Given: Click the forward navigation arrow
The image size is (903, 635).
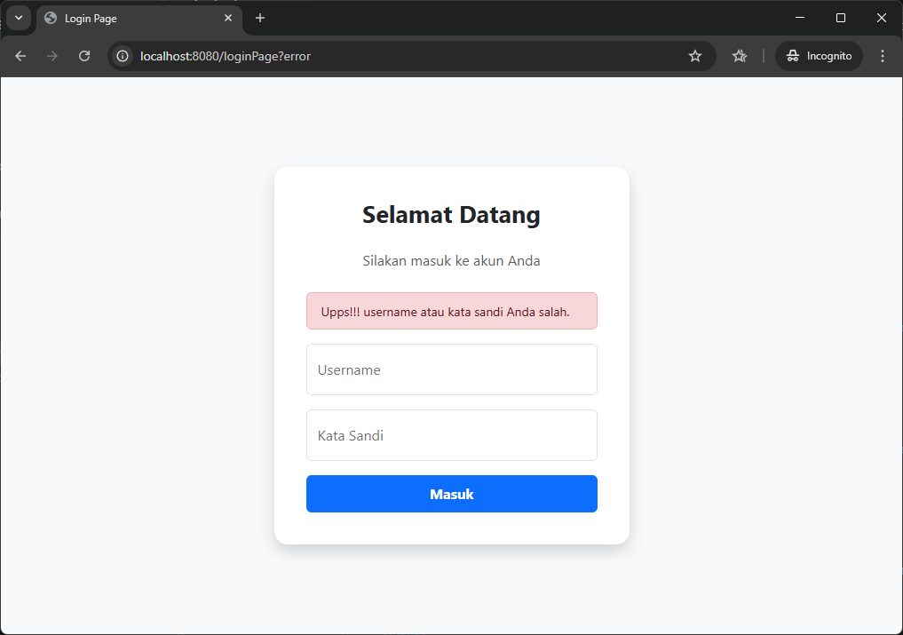Looking at the screenshot, I should 52,56.
